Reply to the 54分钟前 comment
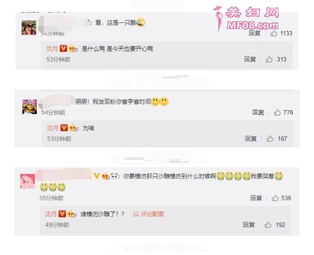 pos(258,112)
